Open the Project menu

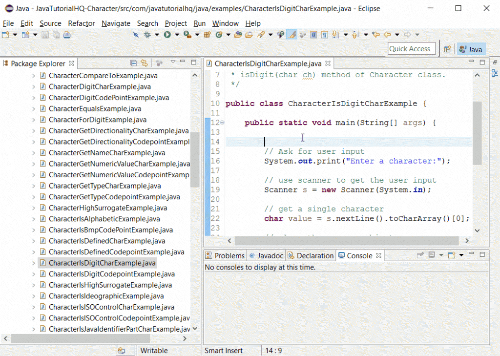(x=176, y=23)
